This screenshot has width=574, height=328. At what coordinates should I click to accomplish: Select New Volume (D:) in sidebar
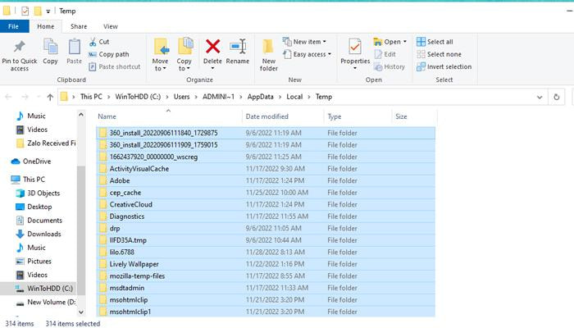[46, 302]
